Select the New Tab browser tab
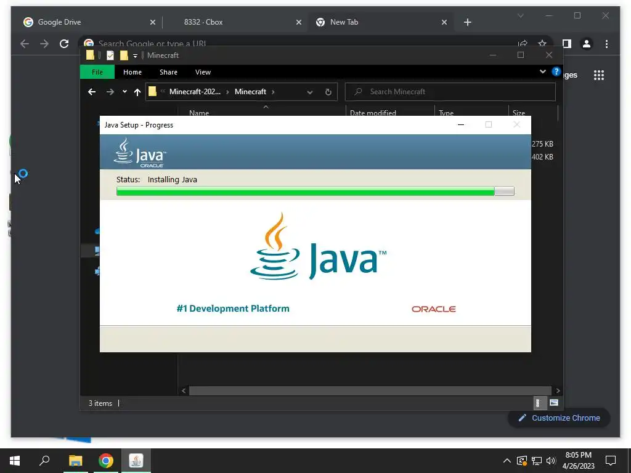 381,22
